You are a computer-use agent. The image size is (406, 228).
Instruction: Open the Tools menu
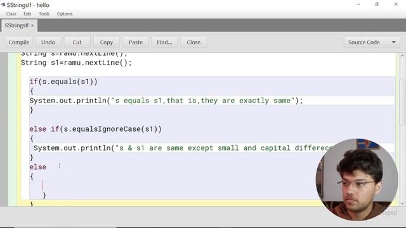tap(44, 14)
